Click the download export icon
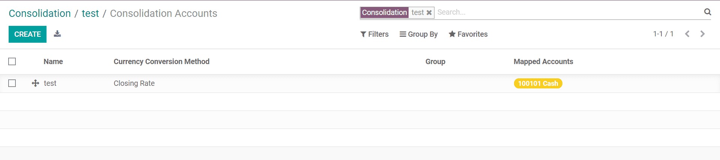 [x=57, y=34]
